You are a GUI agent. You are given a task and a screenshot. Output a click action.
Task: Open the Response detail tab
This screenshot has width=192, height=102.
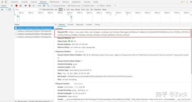point(79,25)
